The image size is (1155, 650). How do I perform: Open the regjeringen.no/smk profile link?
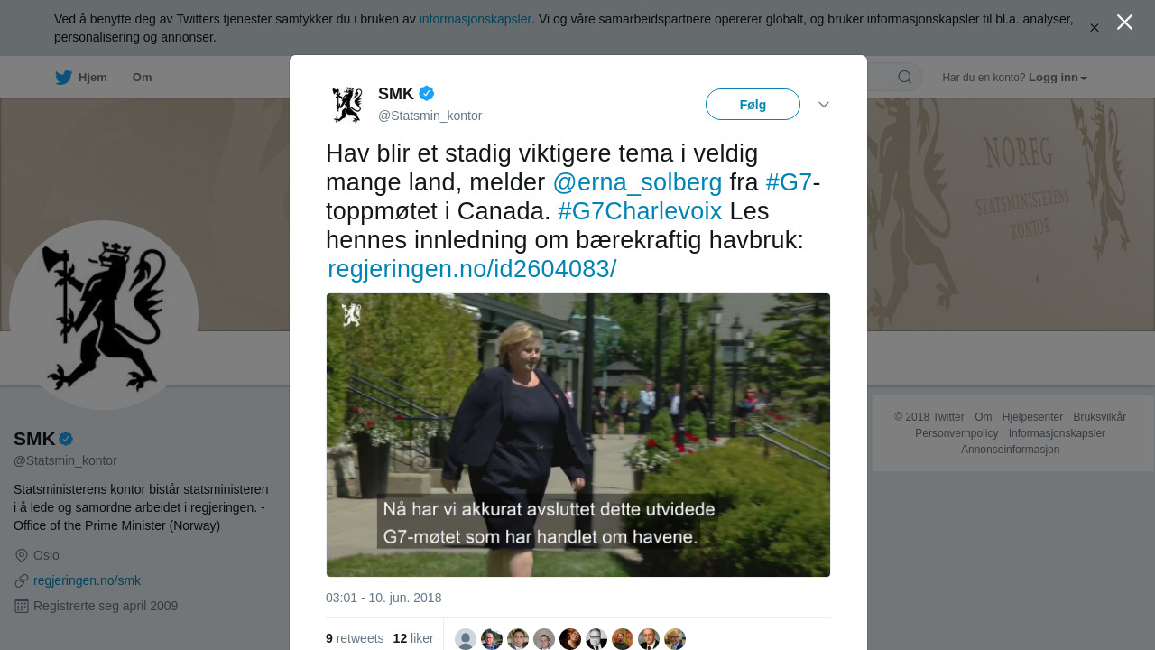(x=87, y=580)
